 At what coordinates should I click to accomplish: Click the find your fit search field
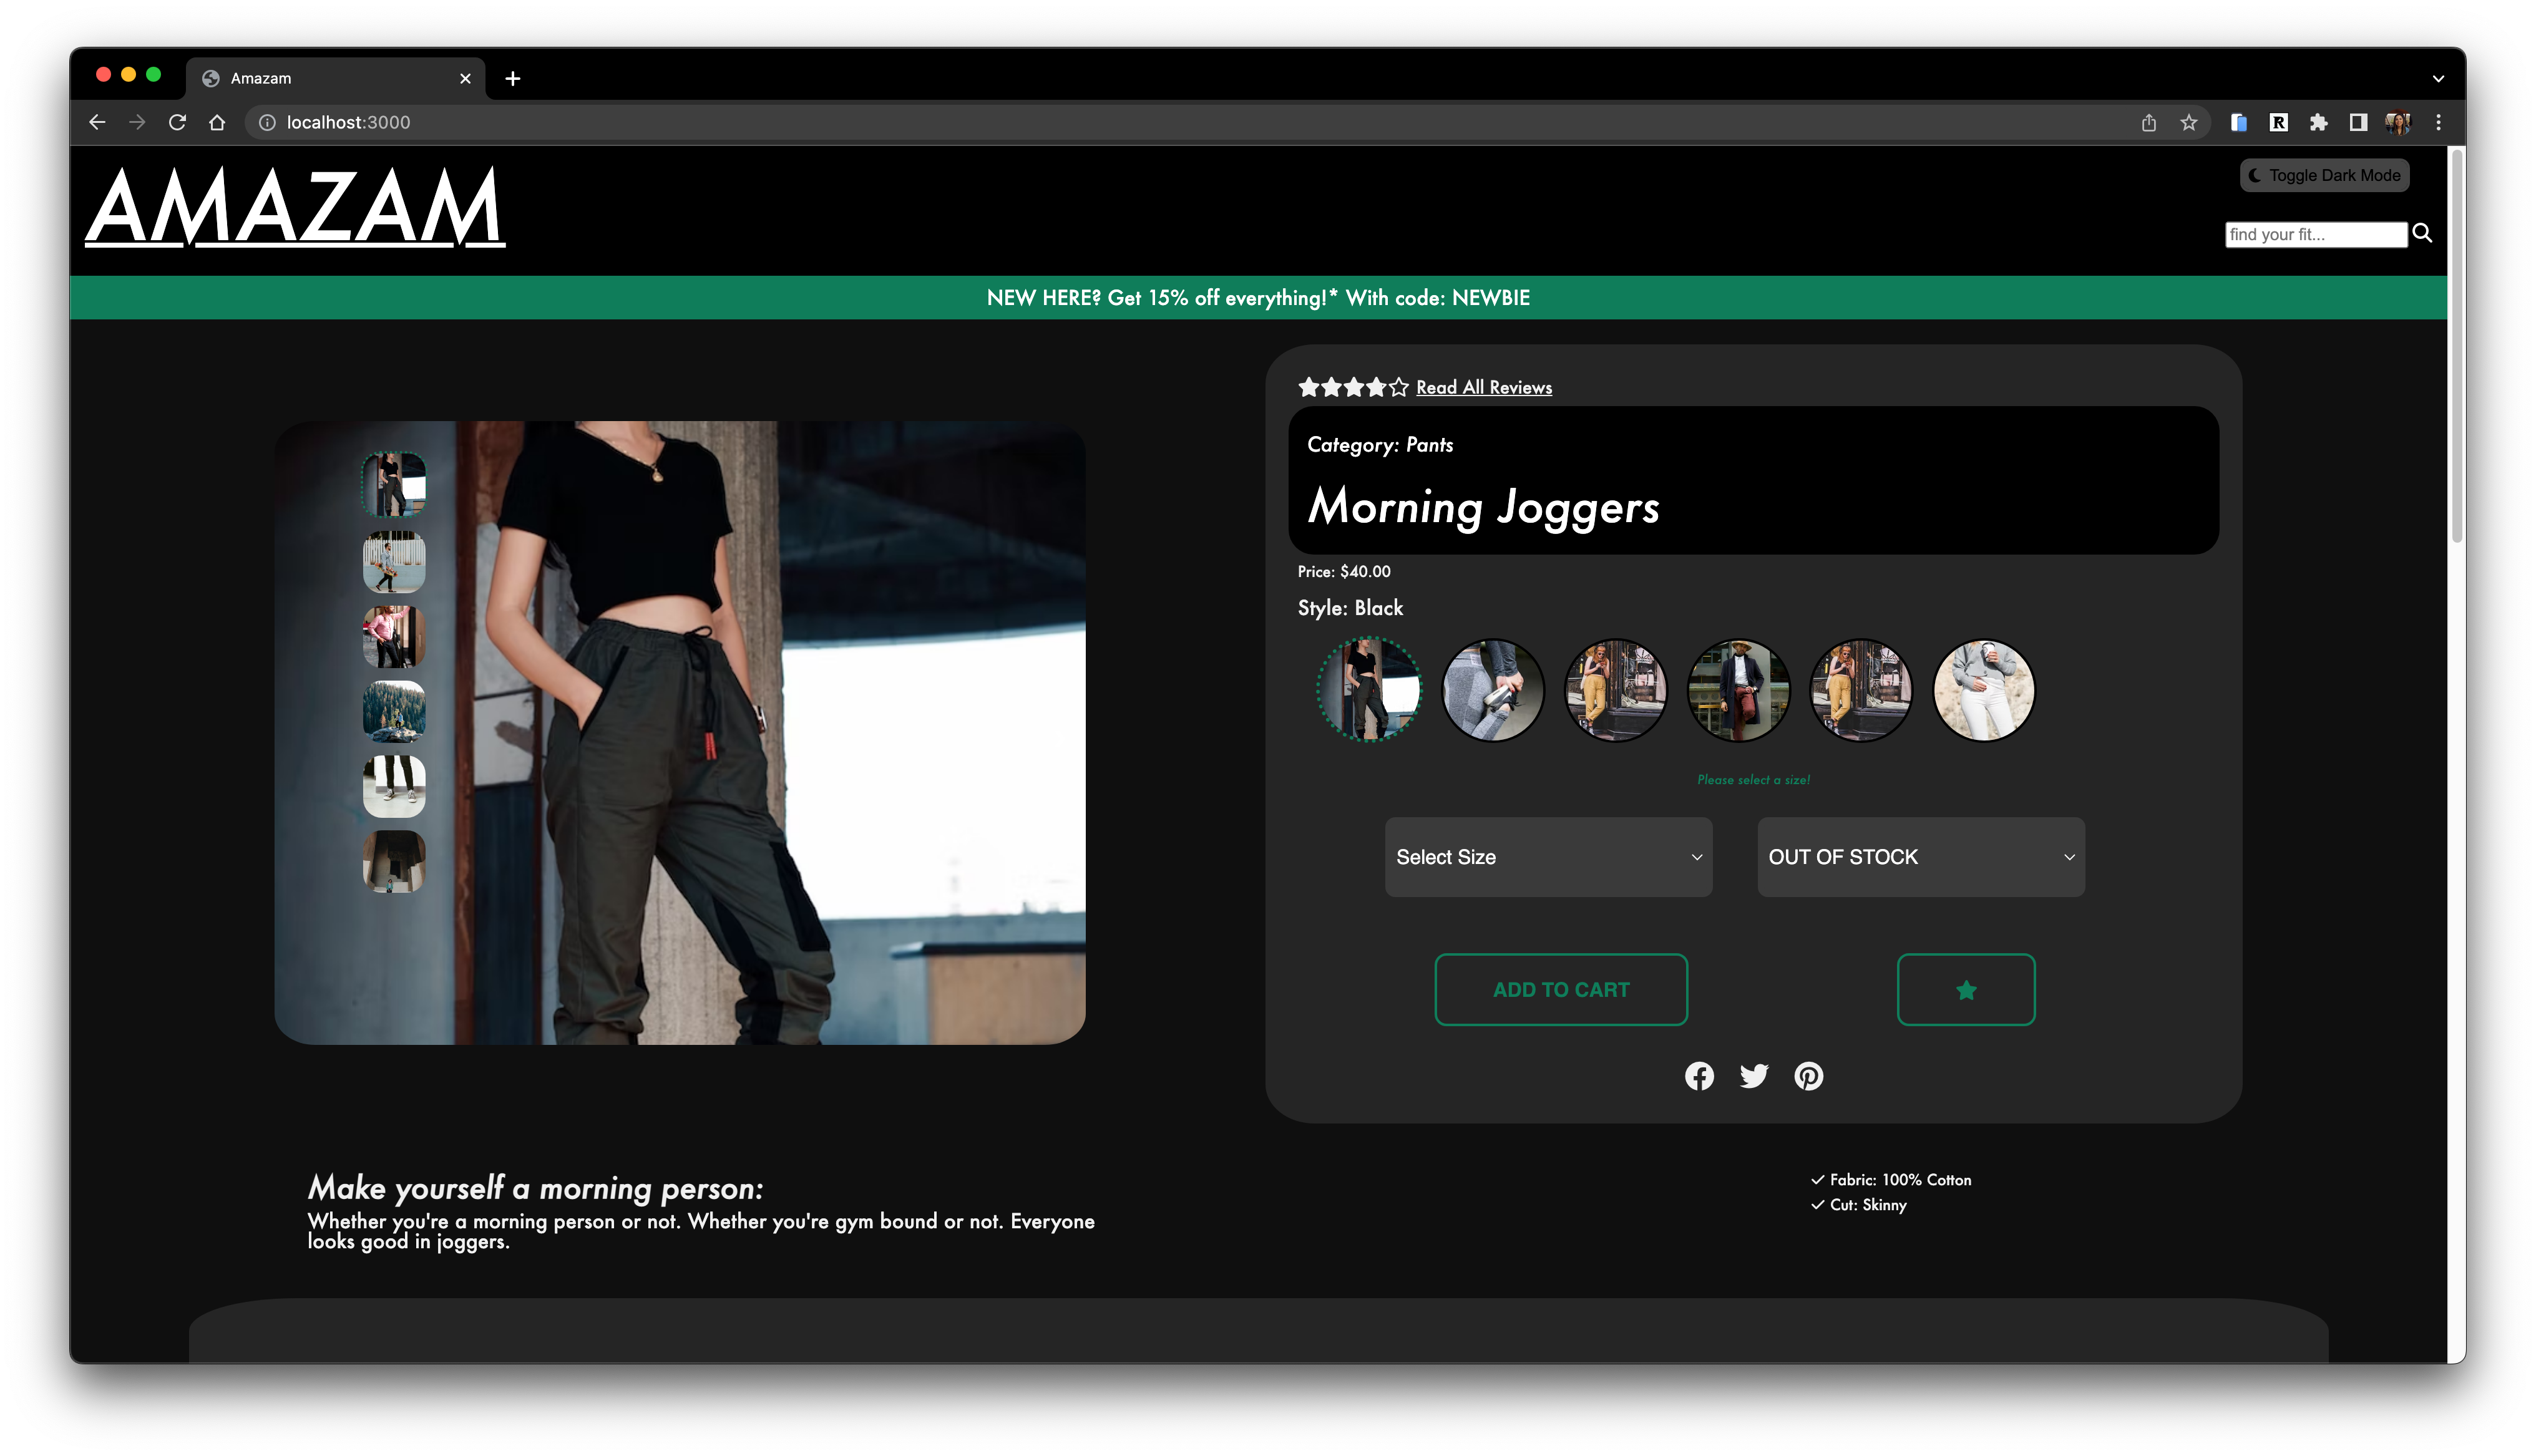coord(2316,234)
